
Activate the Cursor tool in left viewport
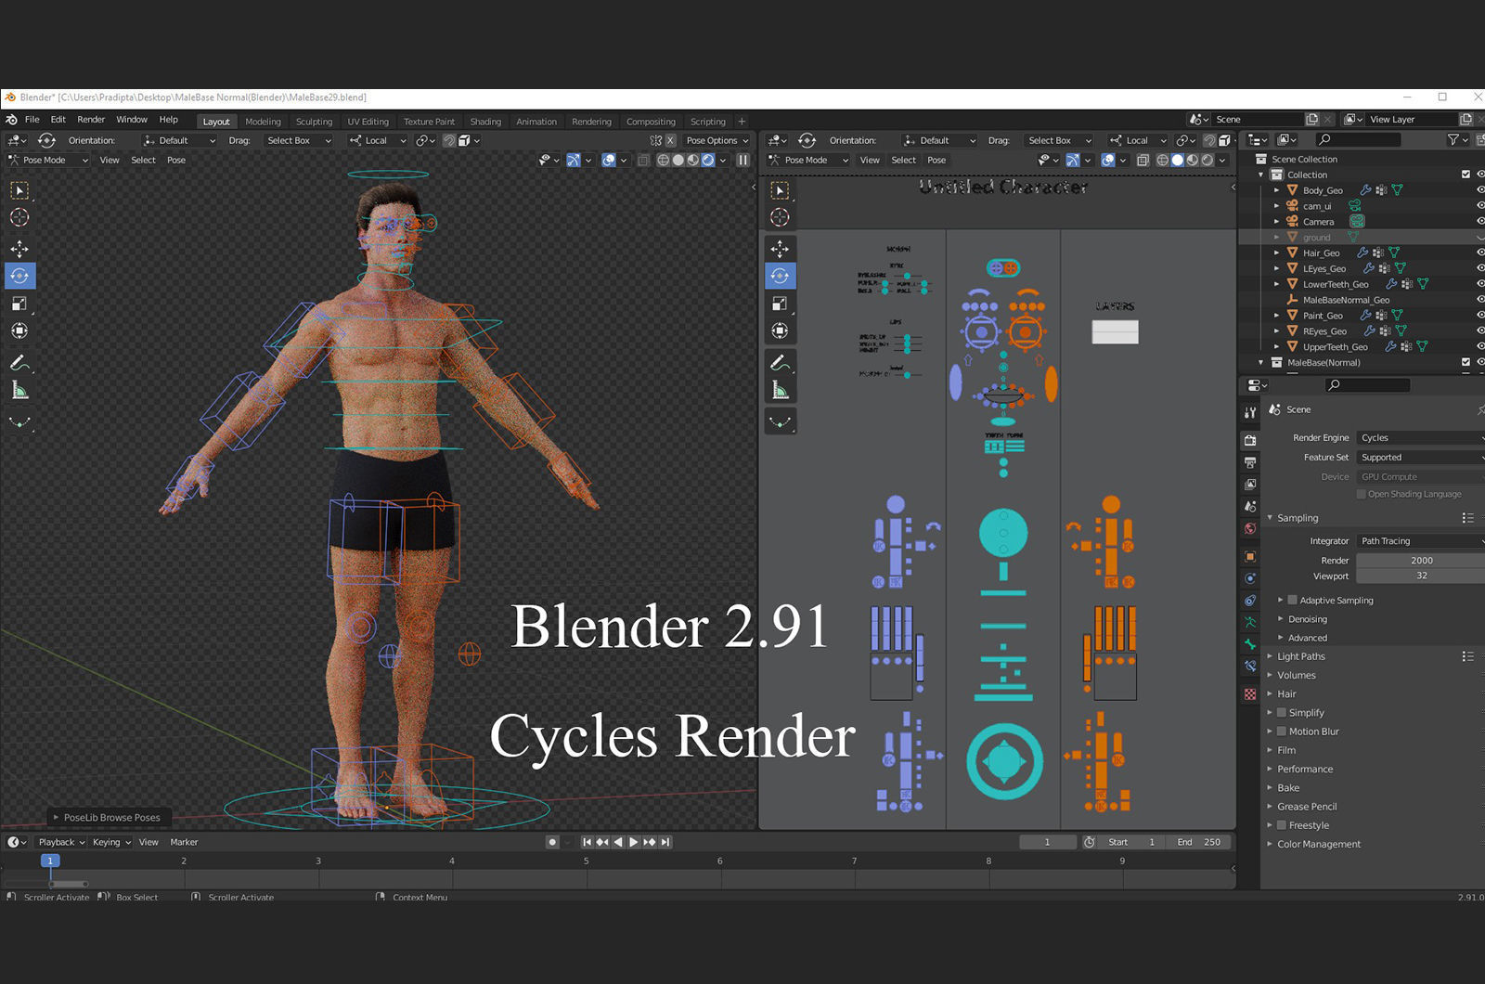tap(19, 217)
